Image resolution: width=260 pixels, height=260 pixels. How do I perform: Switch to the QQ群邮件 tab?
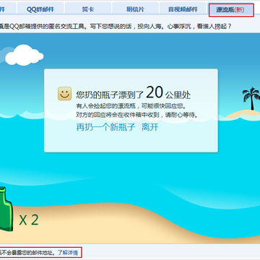(x=40, y=9)
